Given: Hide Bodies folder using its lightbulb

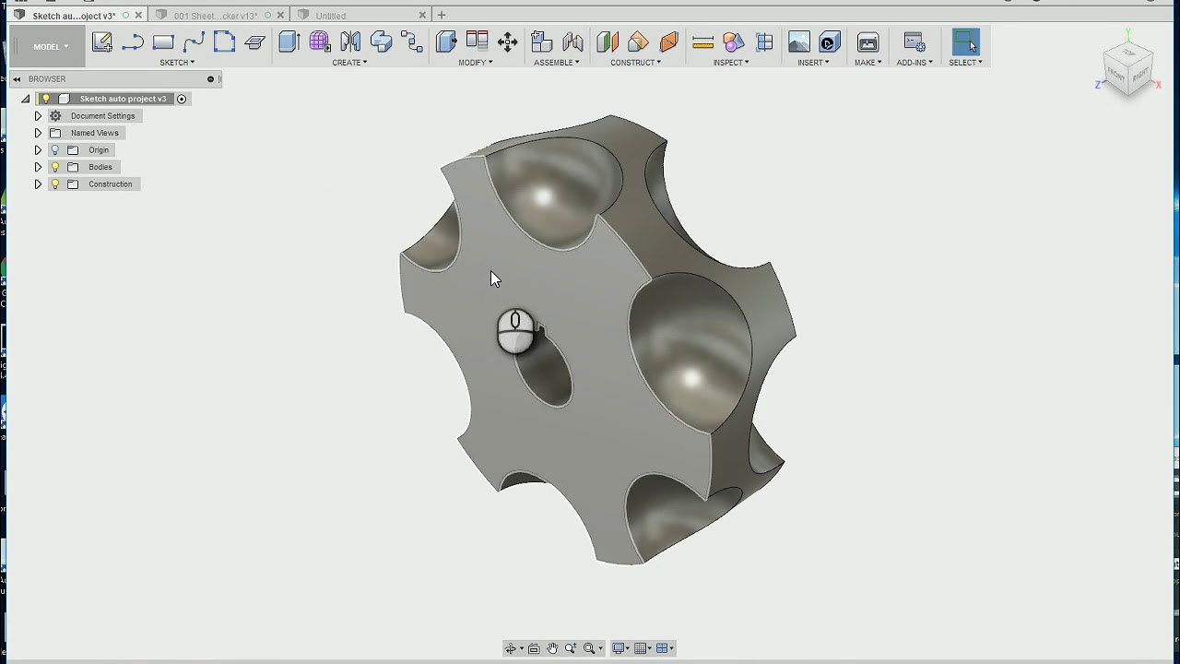Looking at the screenshot, I should coord(55,167).
